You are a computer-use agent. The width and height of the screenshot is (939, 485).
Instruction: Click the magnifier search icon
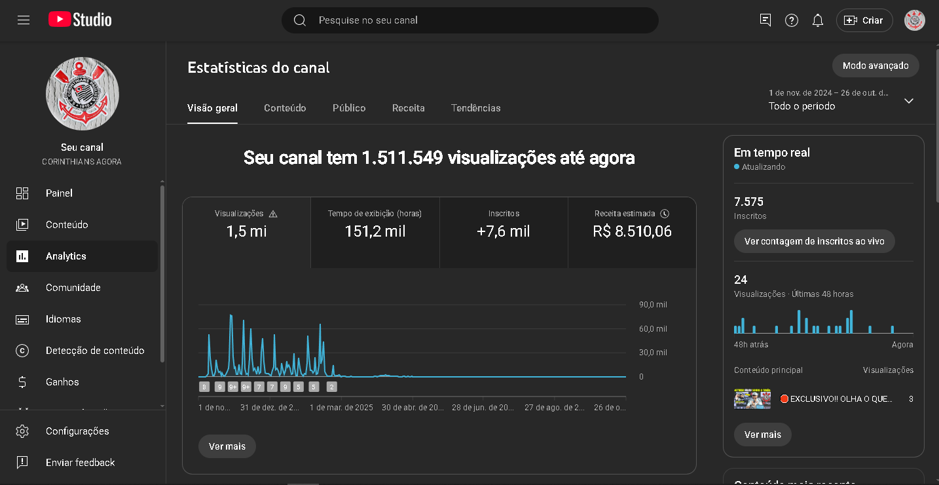coord(300,20)
